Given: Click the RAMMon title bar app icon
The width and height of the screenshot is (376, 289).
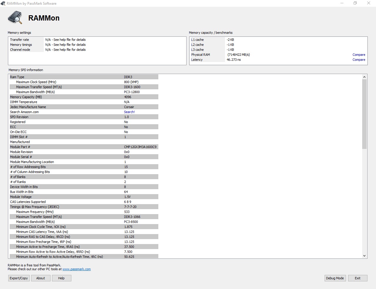Looking at the screenshot, I should click(x=3, y=3).
